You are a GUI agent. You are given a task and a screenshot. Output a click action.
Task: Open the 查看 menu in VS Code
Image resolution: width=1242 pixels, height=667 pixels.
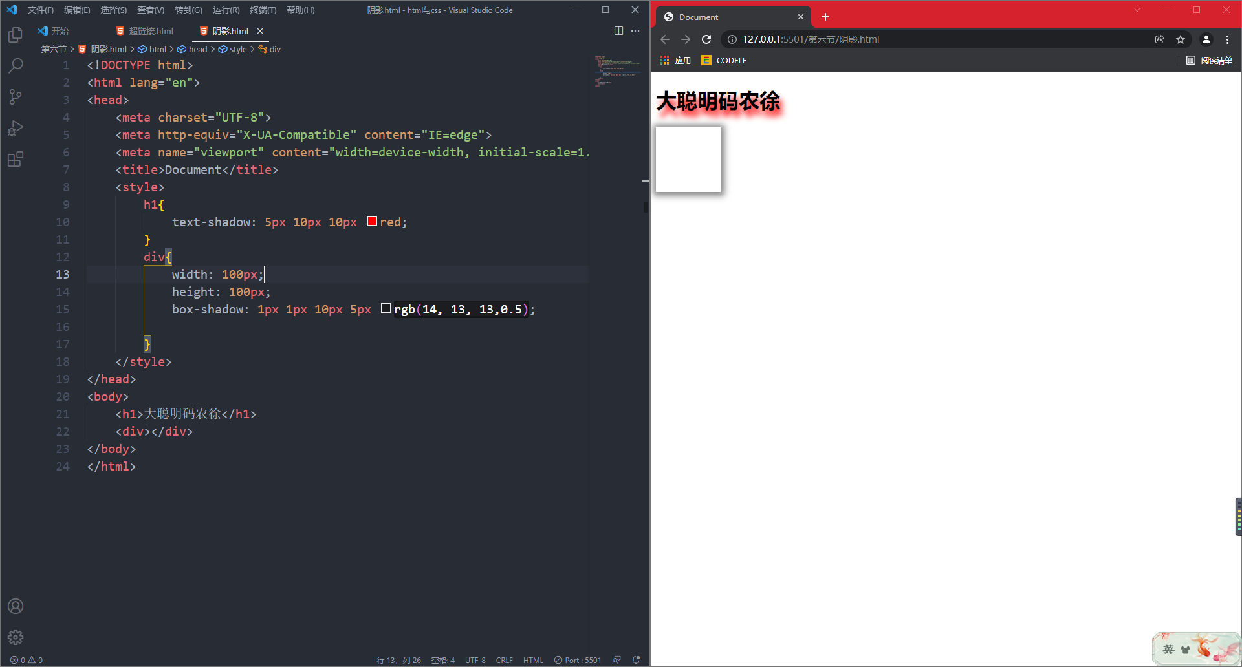150,10
